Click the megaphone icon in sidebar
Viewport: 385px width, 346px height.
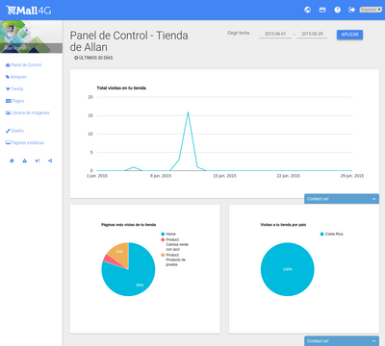pos(38,161)
